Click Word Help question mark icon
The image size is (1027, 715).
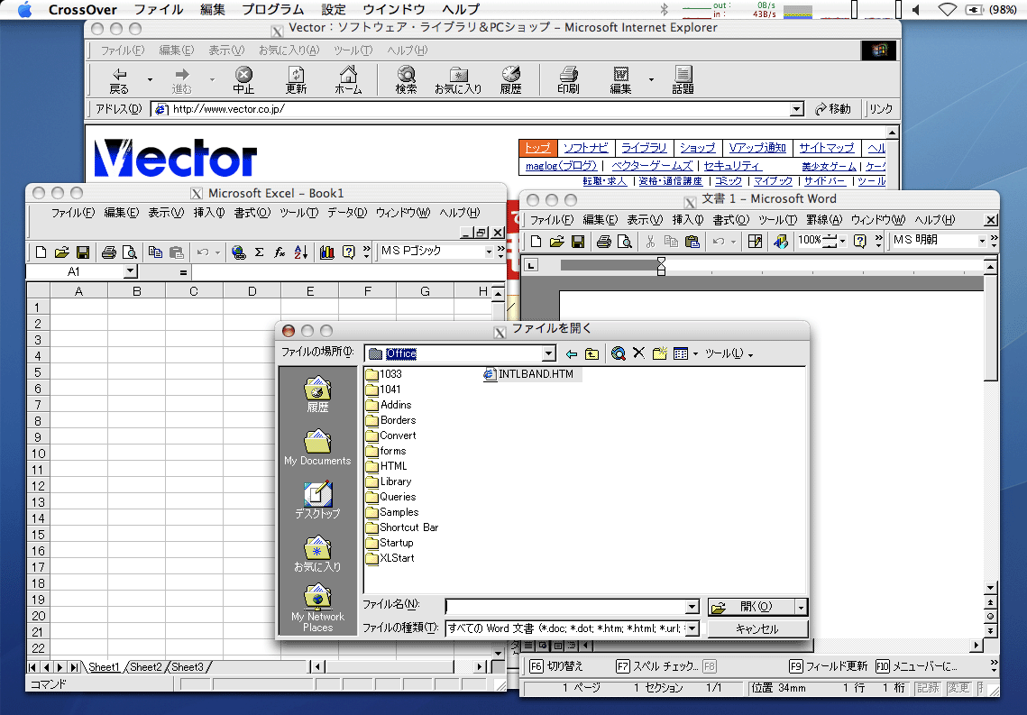(x=860, y=242)
